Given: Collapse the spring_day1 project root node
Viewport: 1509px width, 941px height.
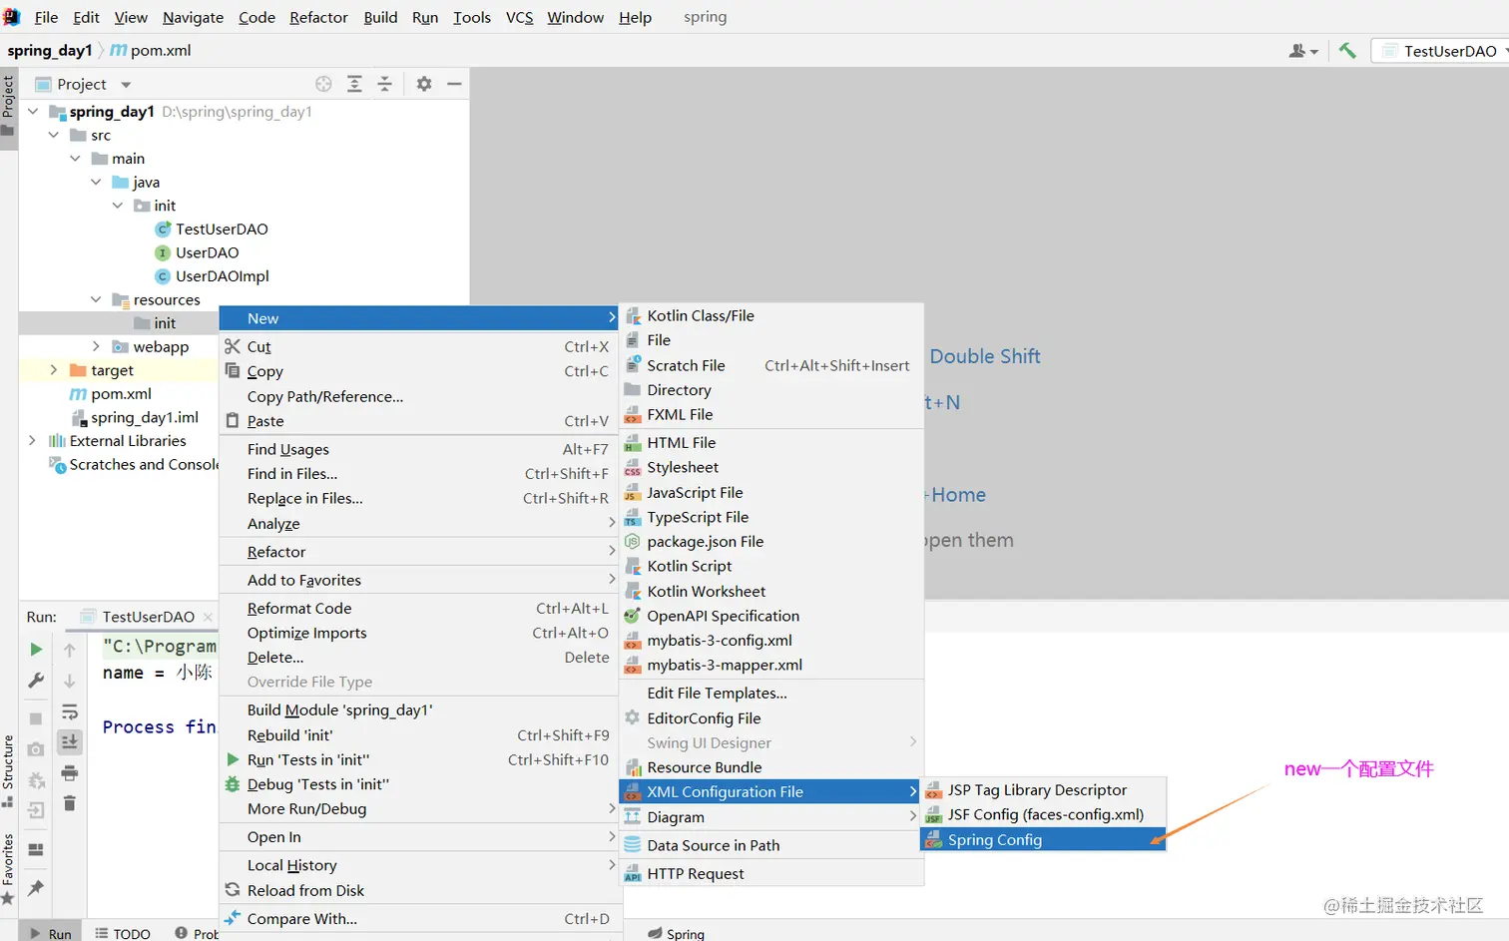Looking at the screenshot, I should pyautogui.click(x=33, y=112).
